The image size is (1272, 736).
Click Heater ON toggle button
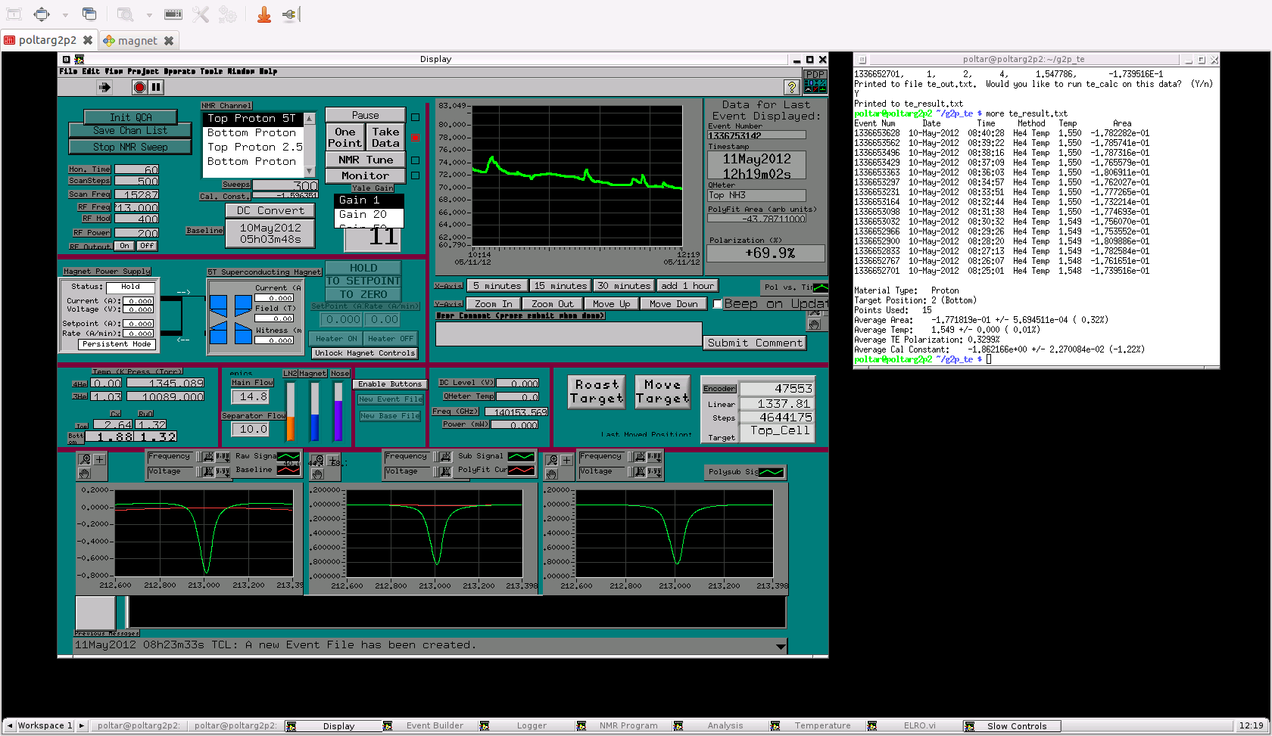click(336, 339)
